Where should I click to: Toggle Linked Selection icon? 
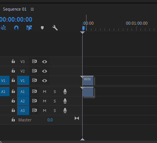(29, 28)
